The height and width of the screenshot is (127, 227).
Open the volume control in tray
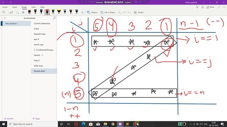click(x=201, y=124)
